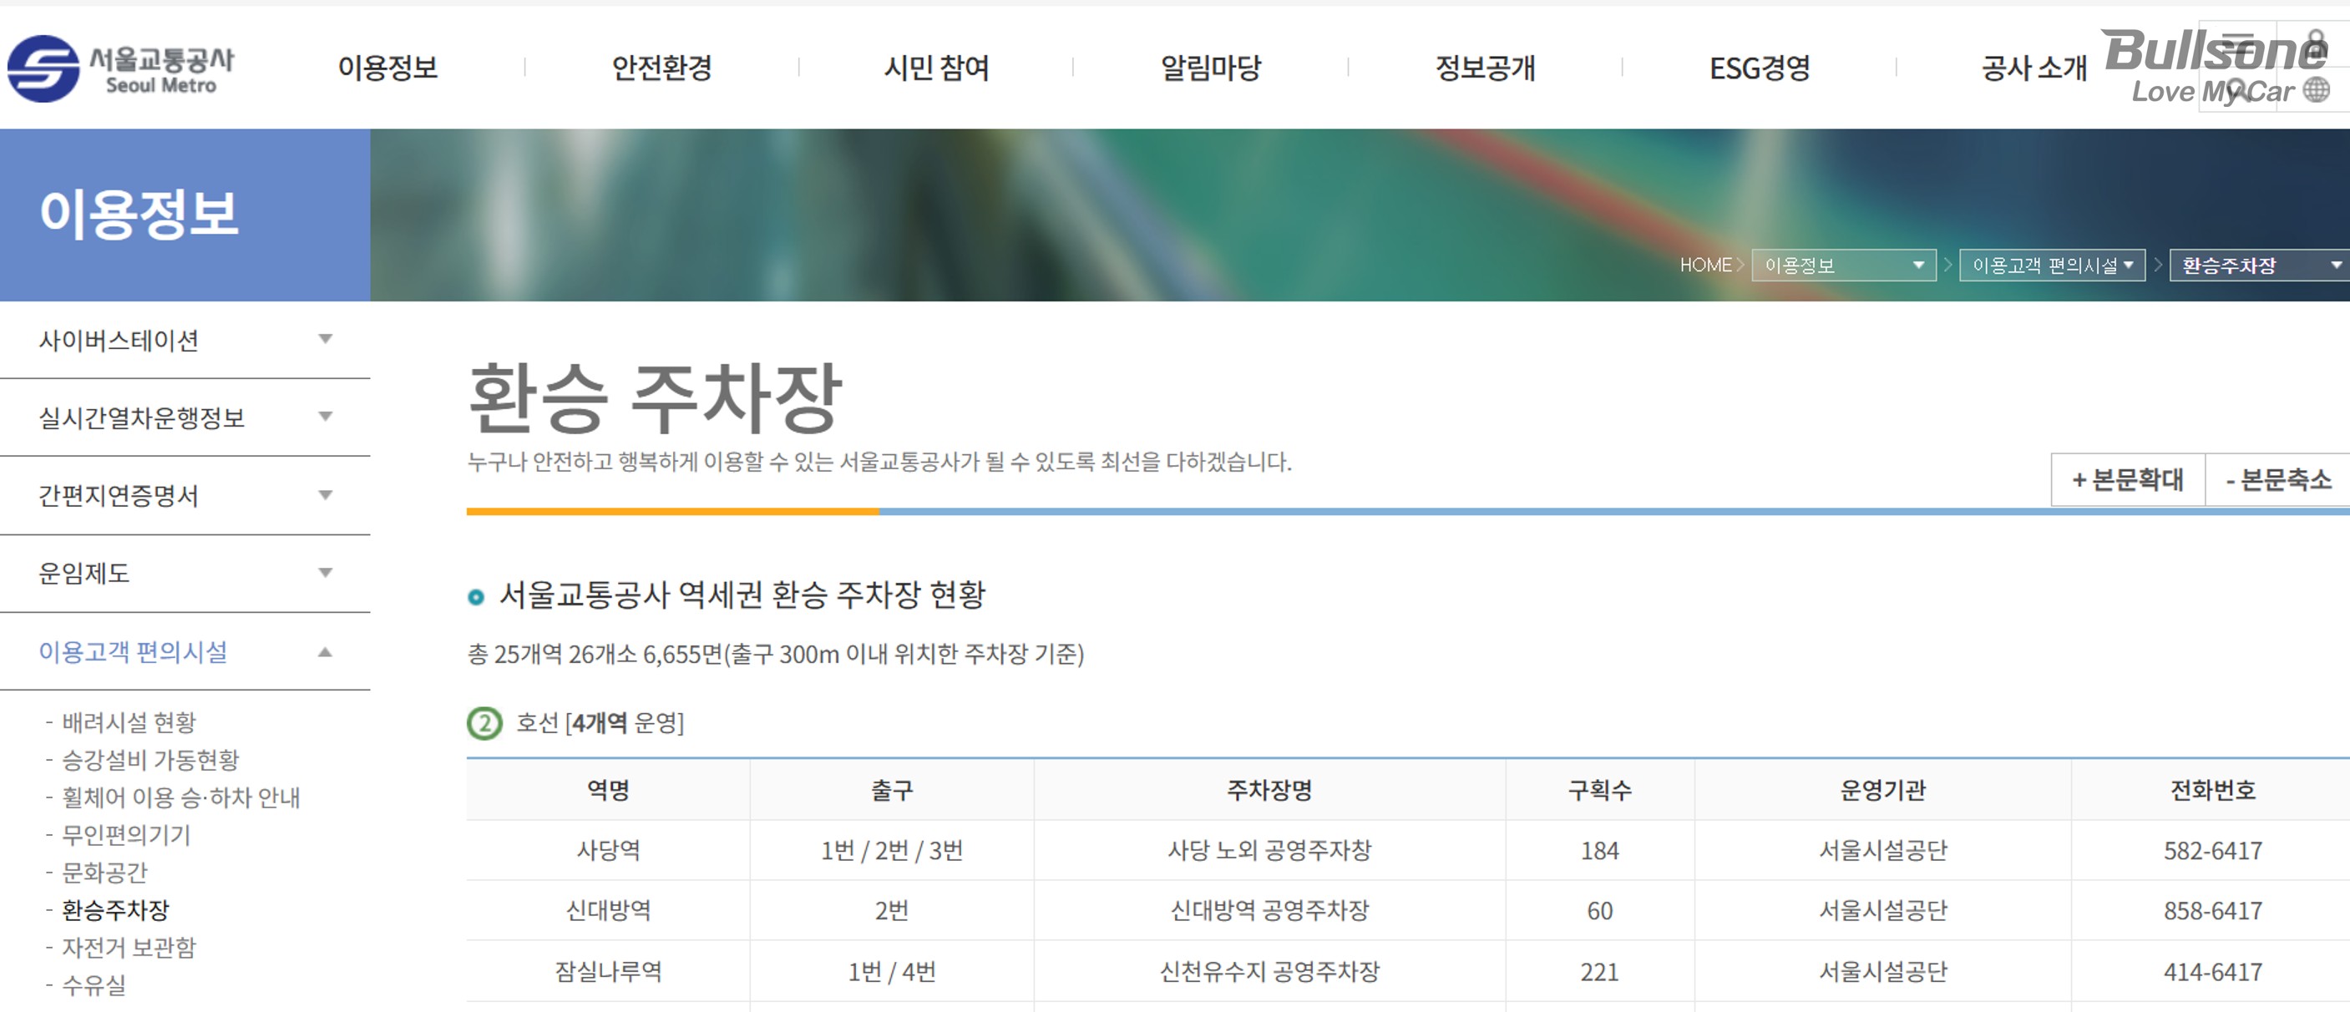Open the ESG경영 top menu
2350x1012 pixels.
tap(1759, 68)
